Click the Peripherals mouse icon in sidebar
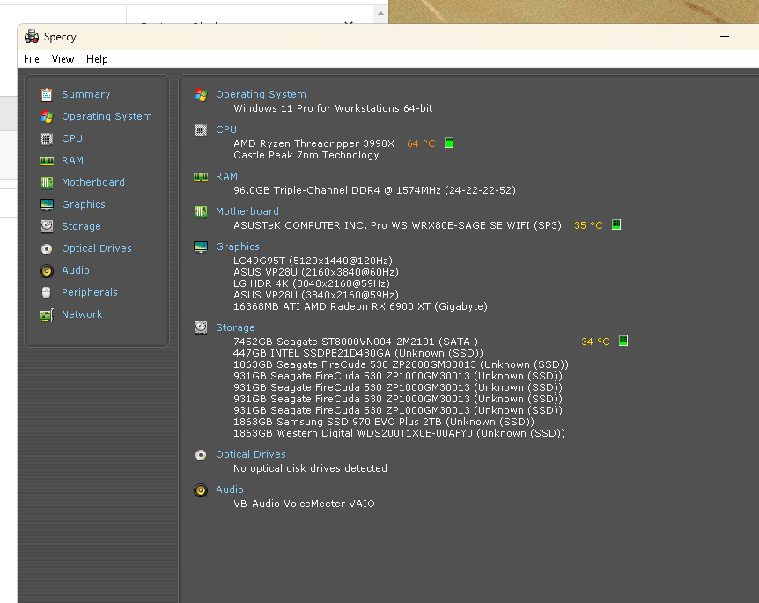Screen dimensions: 759x603 pos(47,292)
